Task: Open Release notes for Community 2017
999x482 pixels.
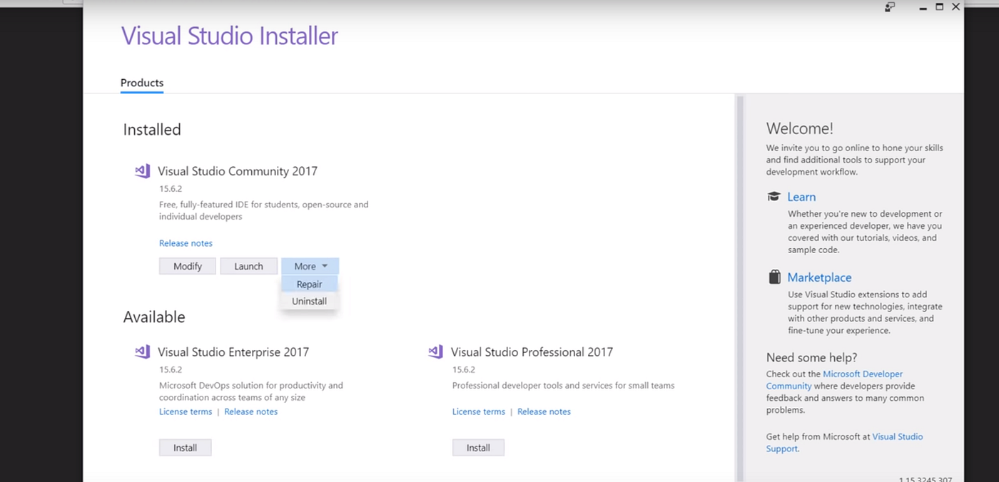Action: coord(186,243)
